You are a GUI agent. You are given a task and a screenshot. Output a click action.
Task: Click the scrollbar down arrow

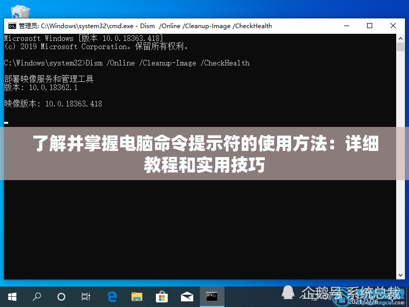pos(400,275)
